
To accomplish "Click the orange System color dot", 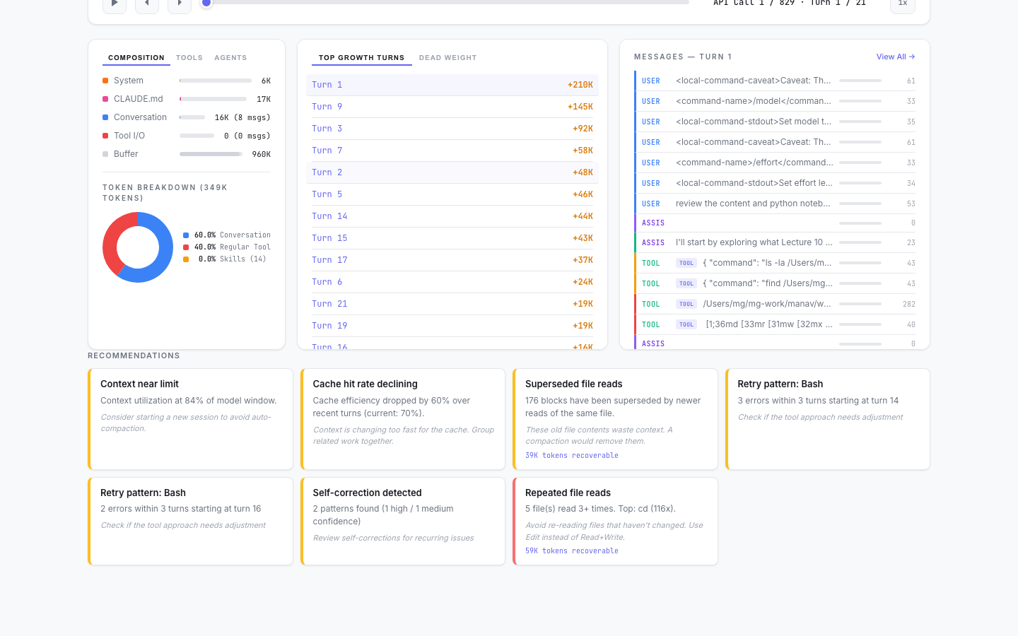I will tap(105, 81).
